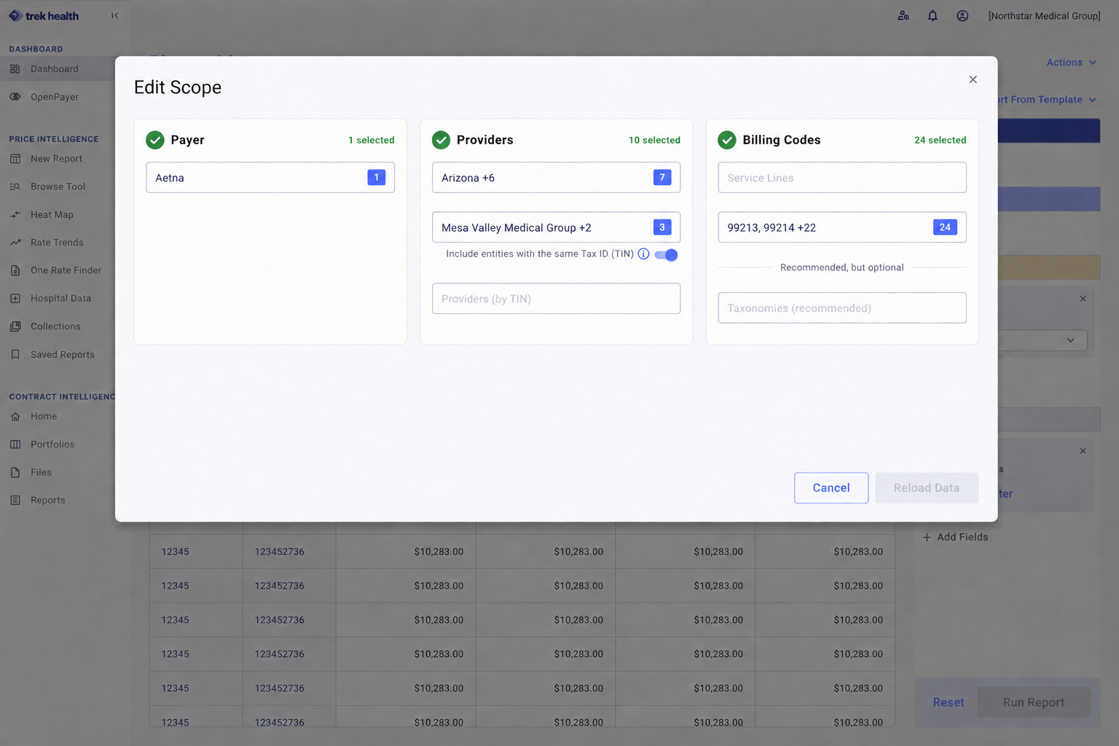Open the Providers by TIN field
Viewport: 1119px width, 746px height.
[x=556, y=299]
